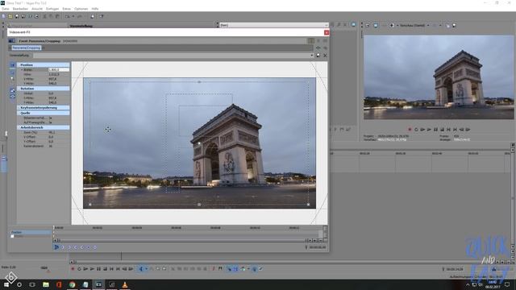The width and height of the screenshot is (516, 290).
Task: Open the Ansicht menu
Action: coord(37,9)
